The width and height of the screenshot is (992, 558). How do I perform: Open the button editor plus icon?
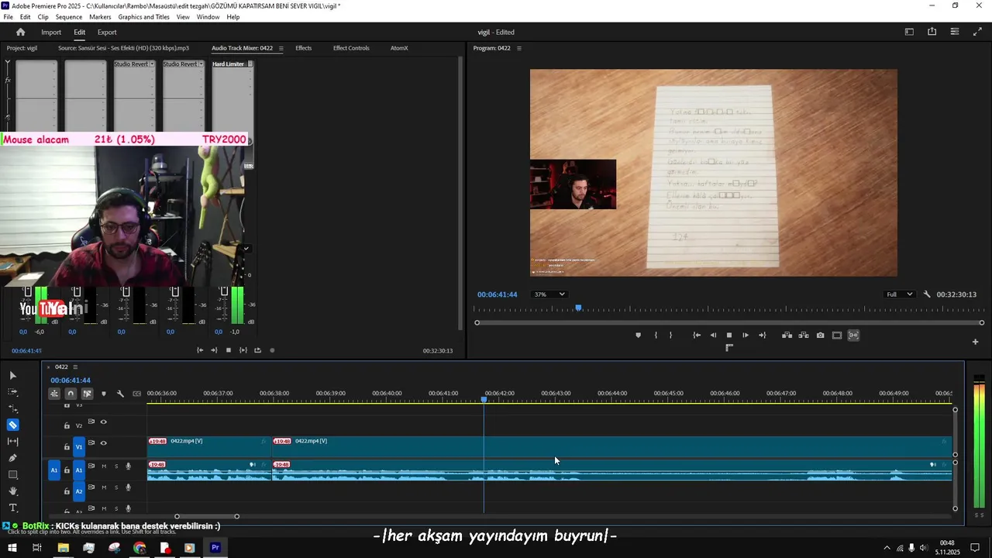pos(976,342)
